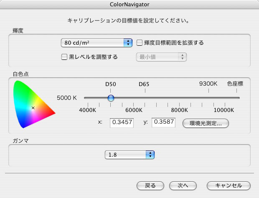
Task: Click the 8000K scale label
Action: point(179,110)
